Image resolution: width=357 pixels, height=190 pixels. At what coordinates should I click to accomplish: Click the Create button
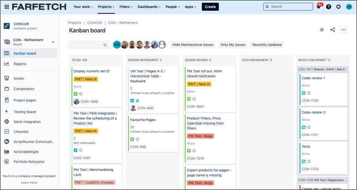[x=210, y=7]
